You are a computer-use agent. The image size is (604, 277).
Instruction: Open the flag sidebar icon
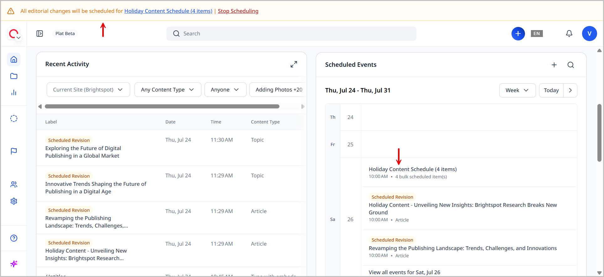point(14,151)
